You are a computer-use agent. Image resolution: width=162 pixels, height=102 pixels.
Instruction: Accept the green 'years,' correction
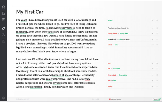point(110,20)
